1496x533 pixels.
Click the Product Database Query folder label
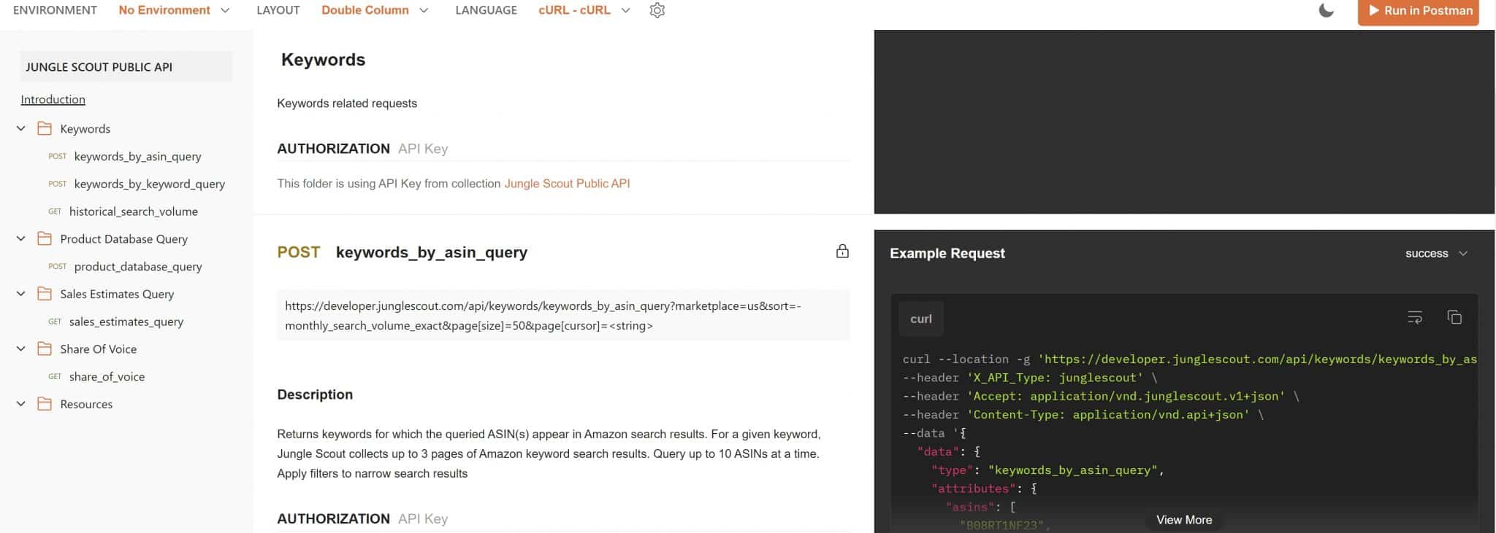pos(123,238)
